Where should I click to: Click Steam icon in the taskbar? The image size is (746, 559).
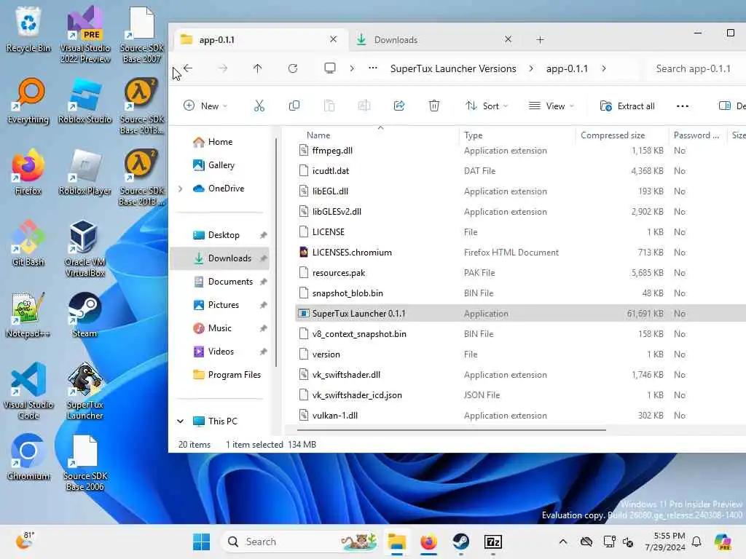(460, 542)
